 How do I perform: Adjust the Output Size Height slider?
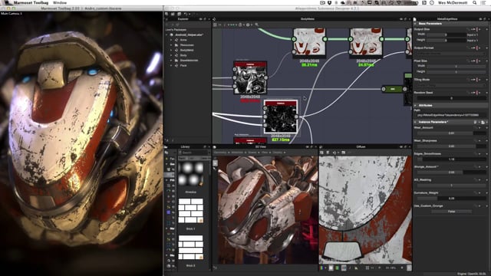[446, 40]
